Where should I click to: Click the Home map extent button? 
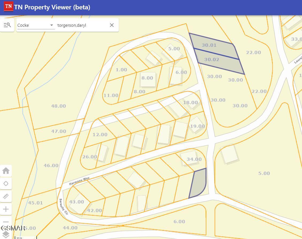[6, 171]
